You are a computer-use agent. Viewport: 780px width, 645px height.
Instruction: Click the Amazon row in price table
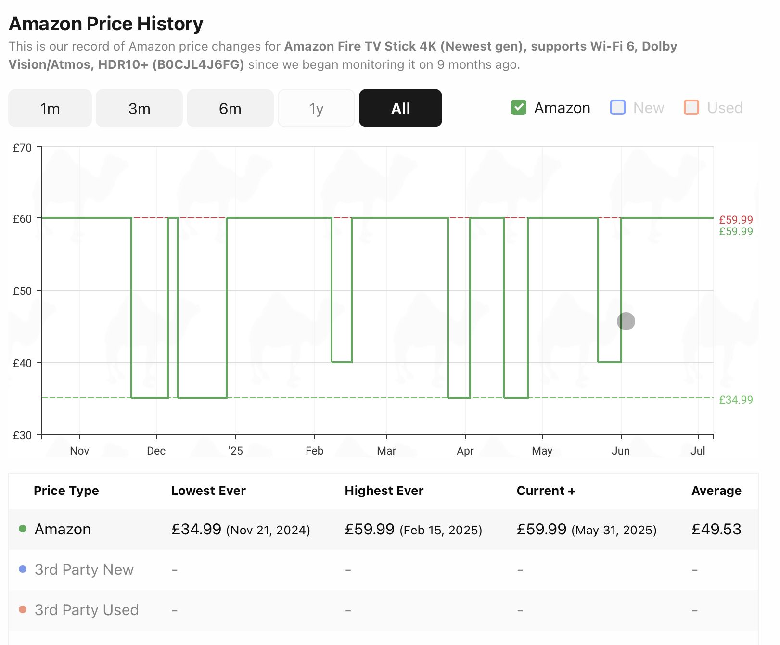point(63,529)
